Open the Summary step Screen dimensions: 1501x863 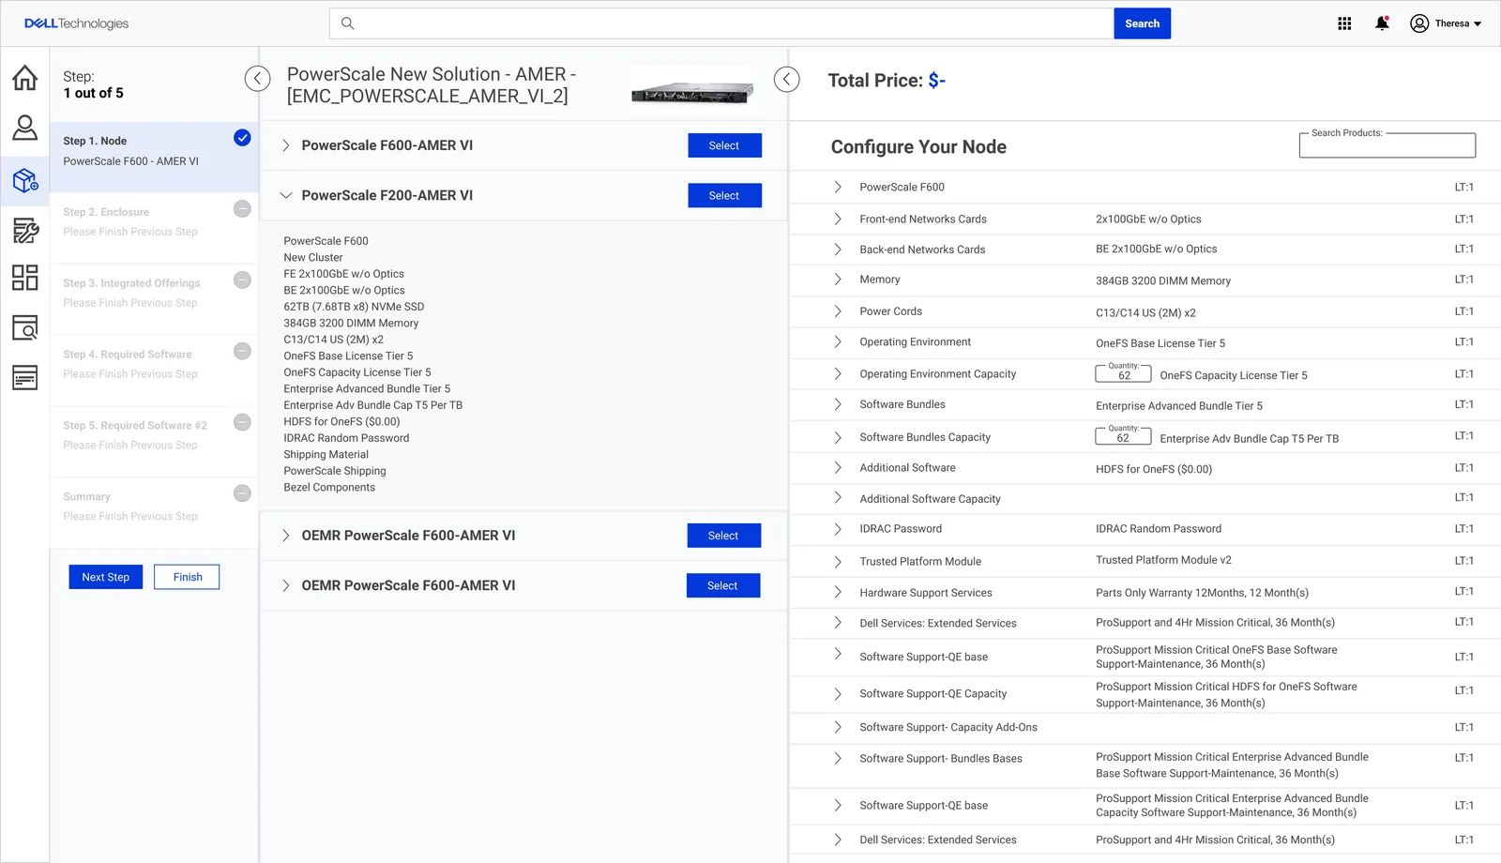tap(154, 513)
